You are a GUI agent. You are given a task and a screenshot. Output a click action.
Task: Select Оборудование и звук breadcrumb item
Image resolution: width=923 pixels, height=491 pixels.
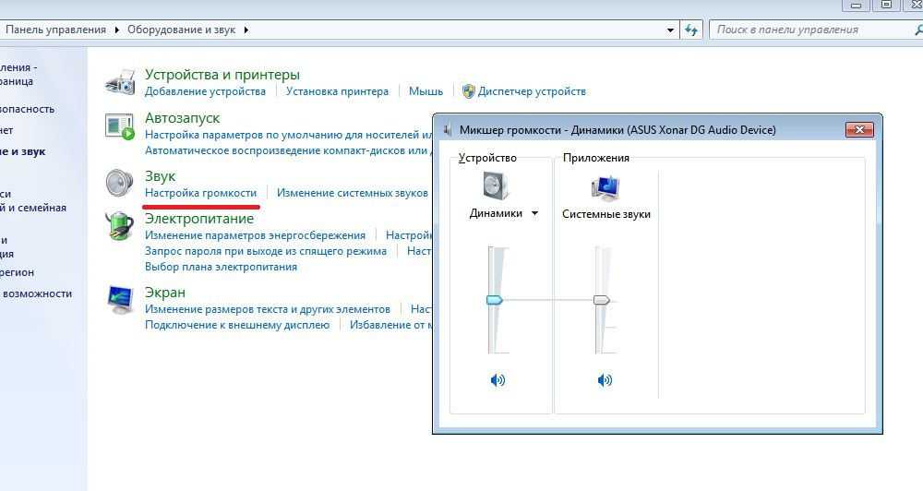(182, 30)
